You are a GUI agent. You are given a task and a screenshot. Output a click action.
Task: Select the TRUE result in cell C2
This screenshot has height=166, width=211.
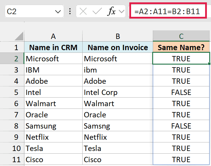(x=181, y=59)
